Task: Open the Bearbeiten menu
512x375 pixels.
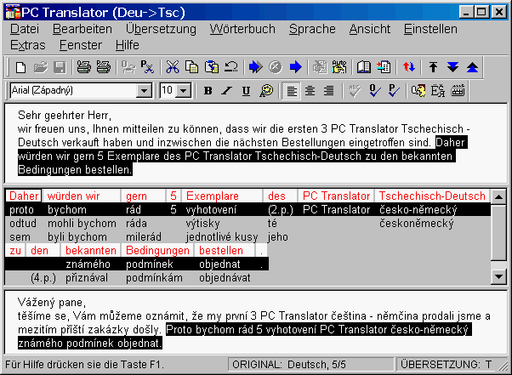Action: pyautogui.click(x=82, y=29)
